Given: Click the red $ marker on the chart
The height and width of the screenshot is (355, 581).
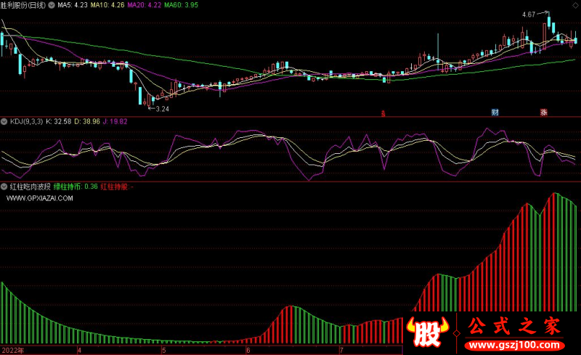Looking at the screenshot, I should pos(383,113).
